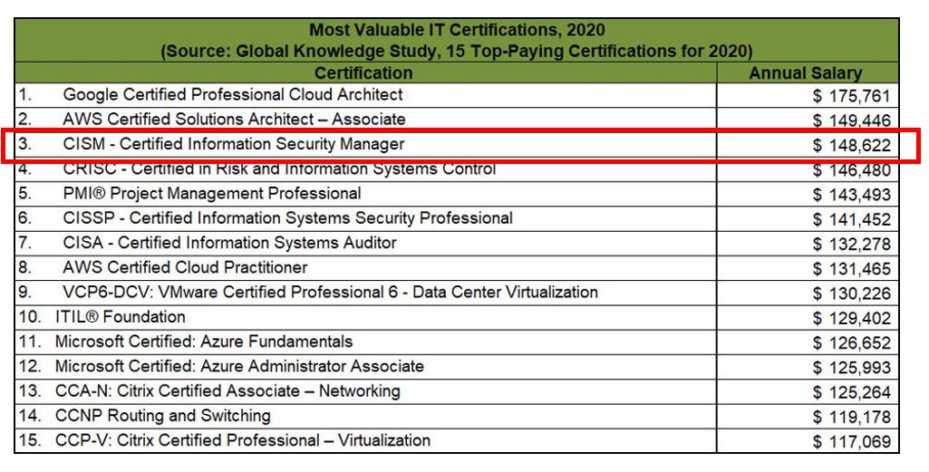Click the "Certification" column header

pos(363,72)
